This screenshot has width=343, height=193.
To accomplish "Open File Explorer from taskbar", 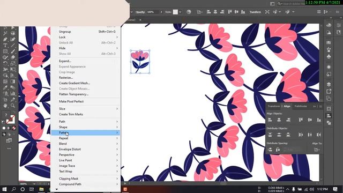I will point(41,189).
